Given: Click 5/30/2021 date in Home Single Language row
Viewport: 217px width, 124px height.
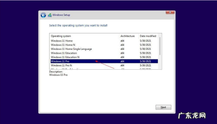Looking at the screenshot, I should pos(145,49).
